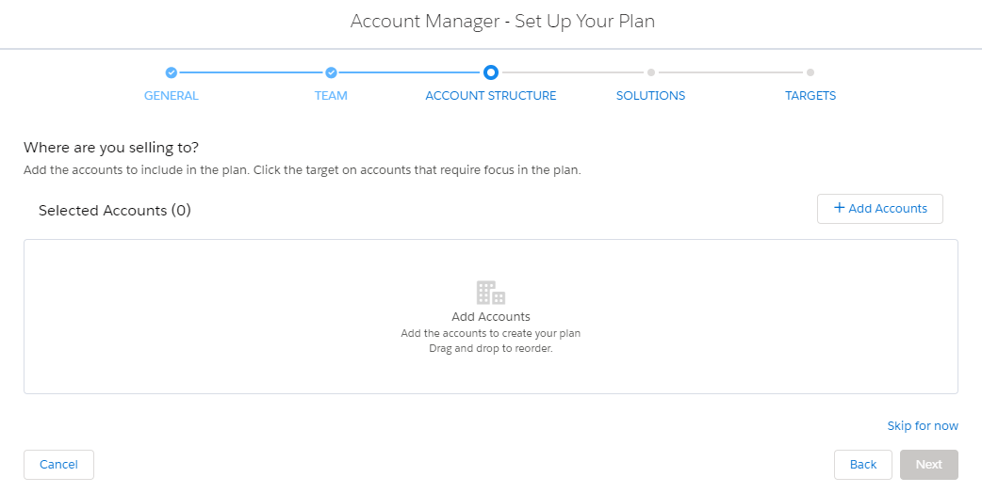Click the General step checkmark circle

[x=171, y=72]
